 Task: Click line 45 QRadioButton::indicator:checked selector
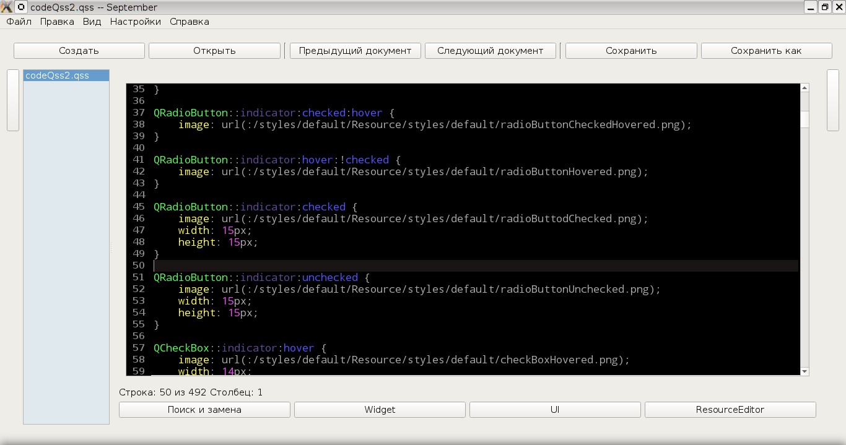250,207
